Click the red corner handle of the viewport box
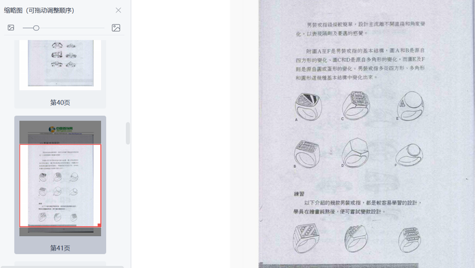 point(100,225)
